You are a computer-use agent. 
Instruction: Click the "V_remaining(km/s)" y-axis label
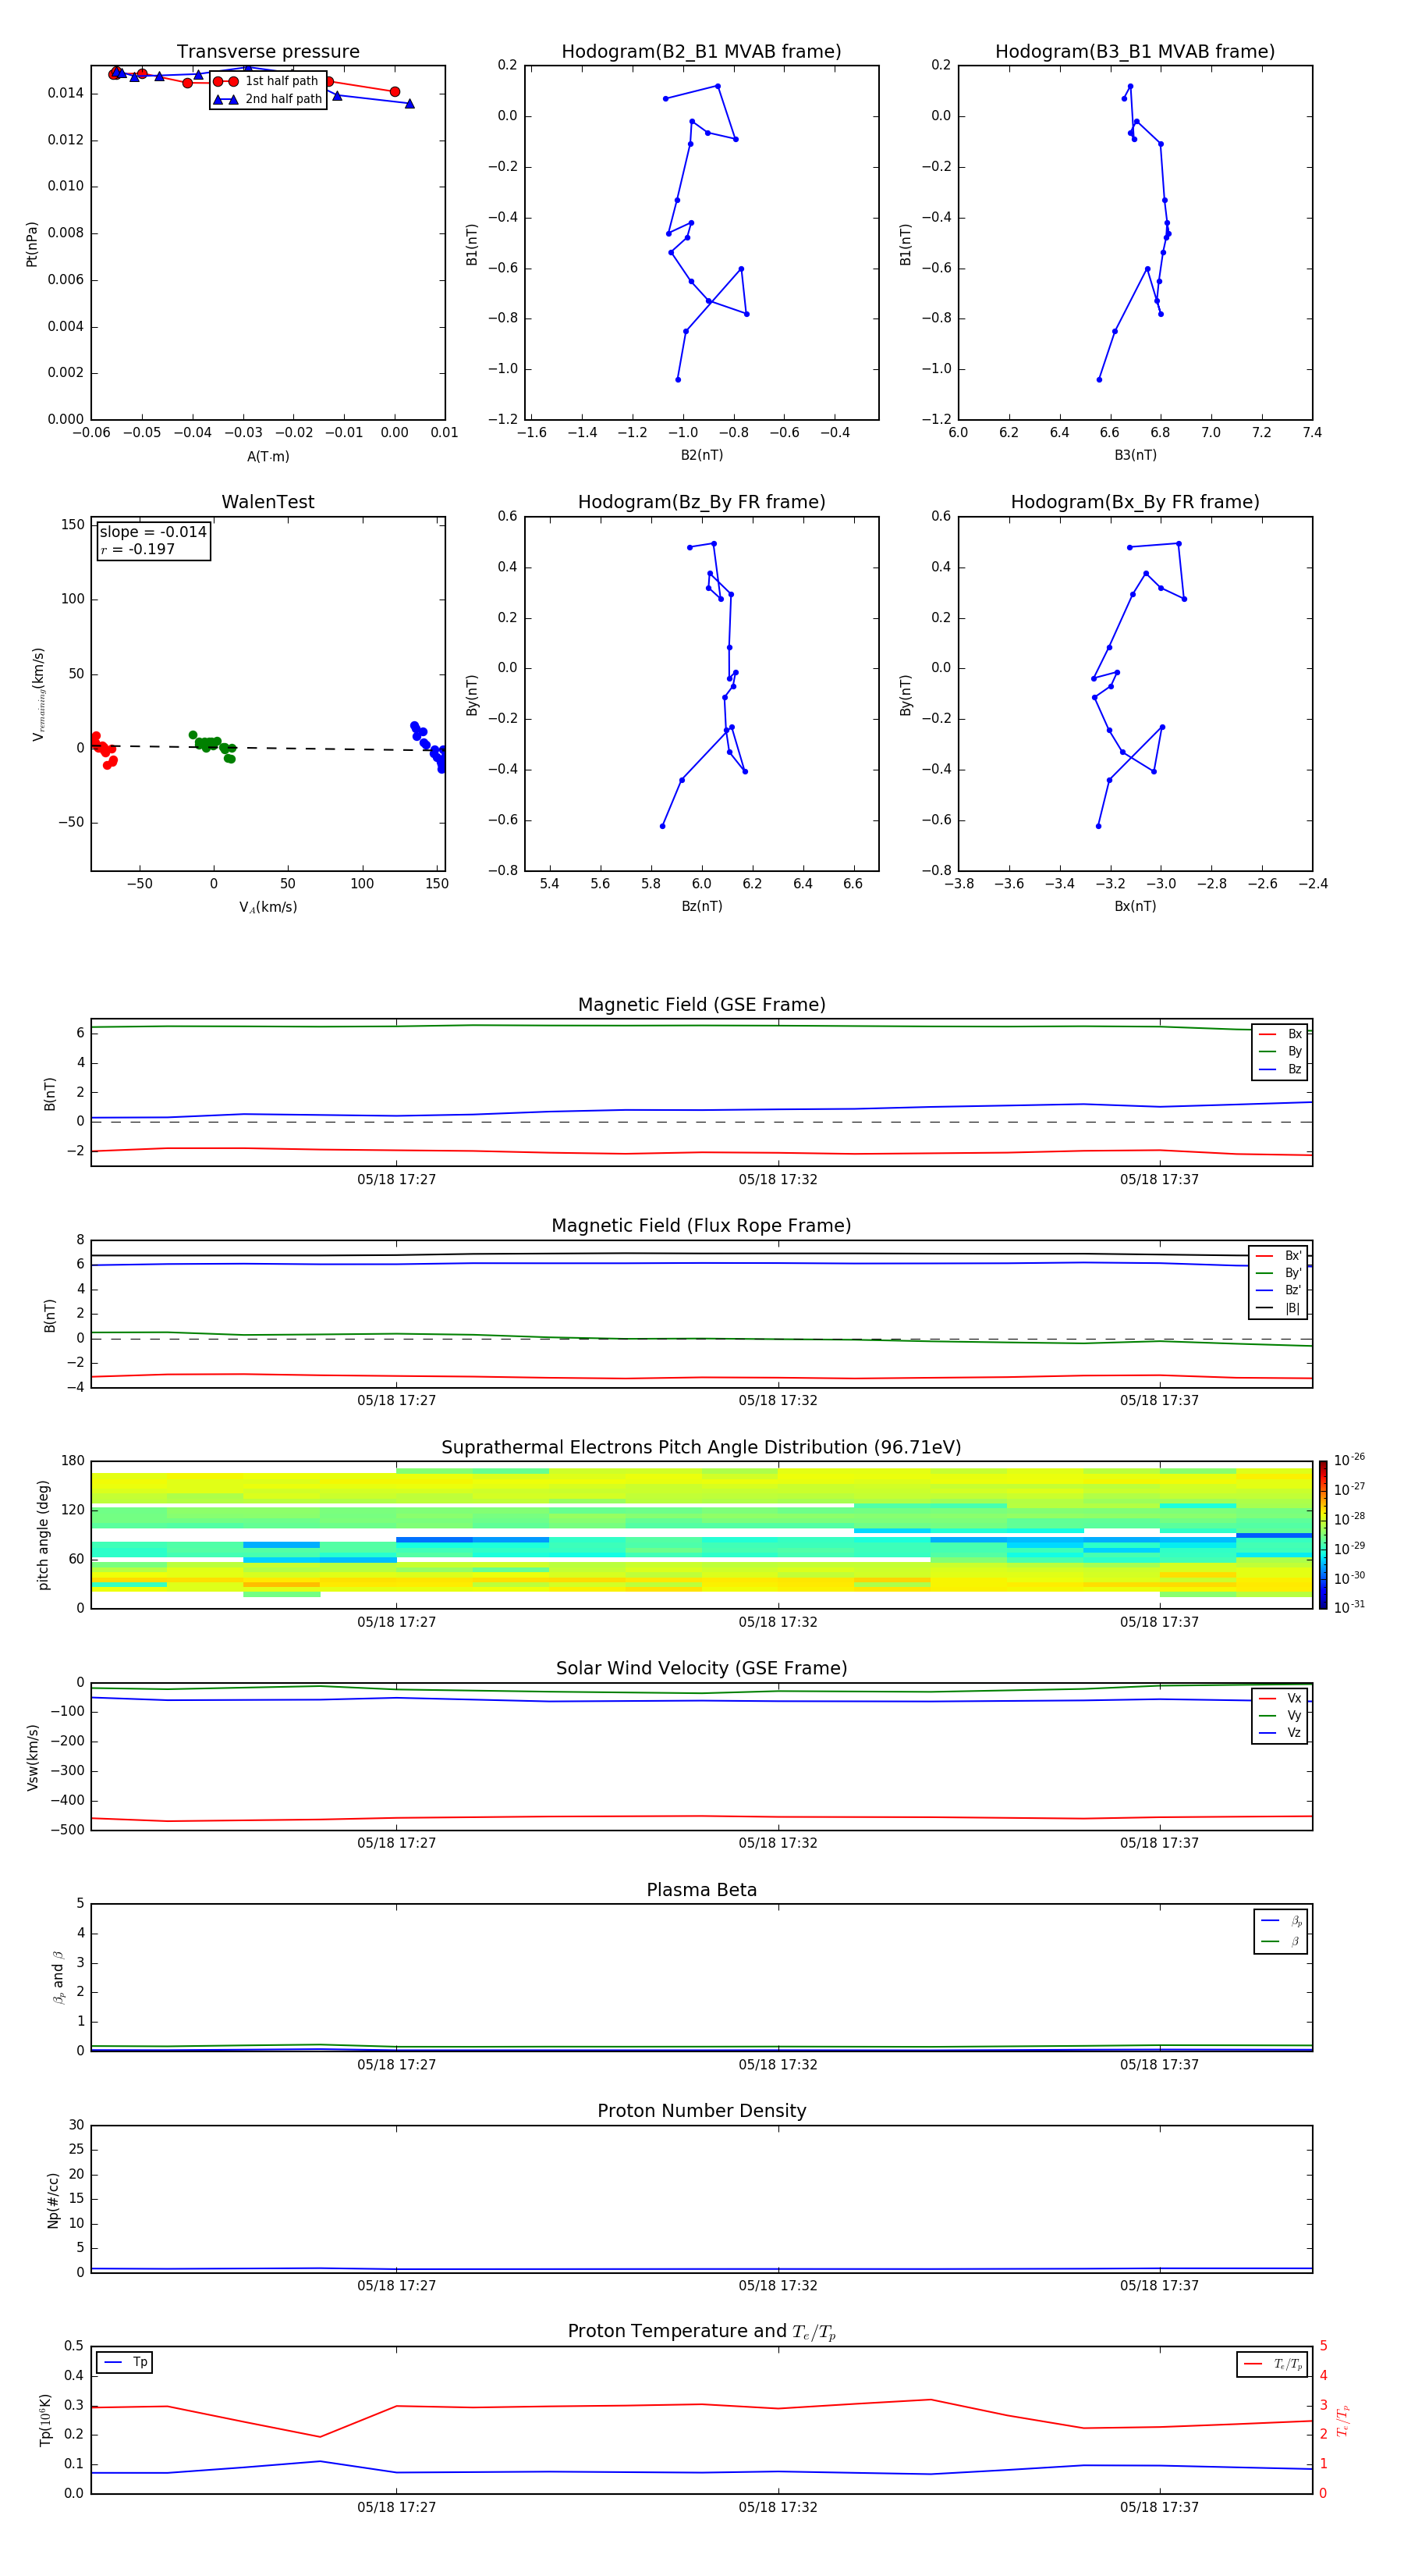38,694
